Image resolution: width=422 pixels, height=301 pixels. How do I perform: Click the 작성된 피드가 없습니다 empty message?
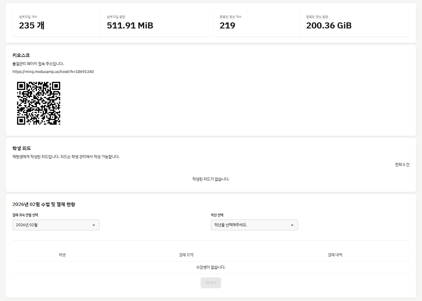(211, 179)
